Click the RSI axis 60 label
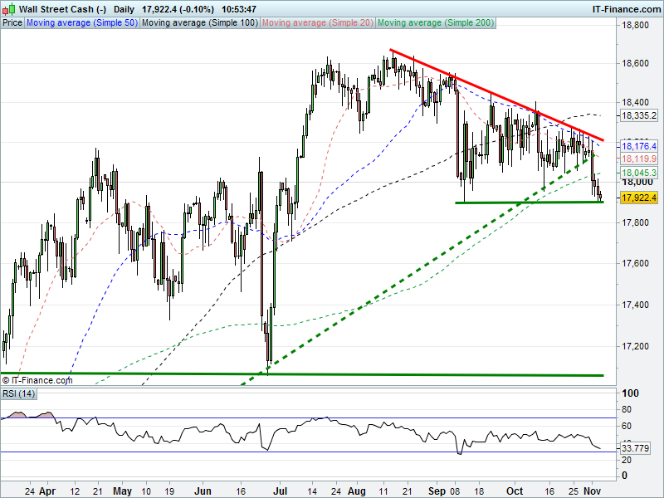 627,427
